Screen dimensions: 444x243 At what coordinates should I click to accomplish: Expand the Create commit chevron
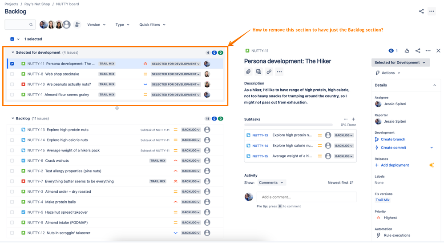pyautogui.click(x=432, y=147)
